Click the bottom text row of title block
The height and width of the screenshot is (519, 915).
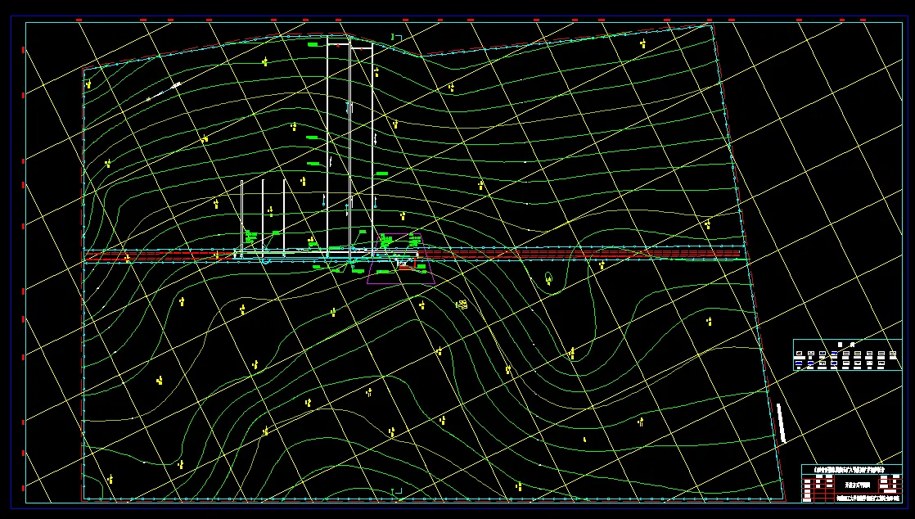(868, 499)
